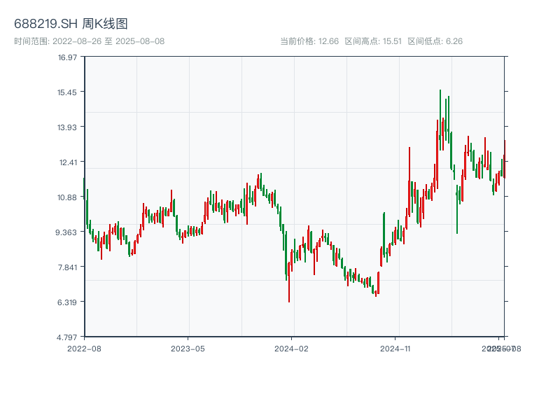This screenshot has width=560, height=420.
Task: Click y-axis value 15.45
Action: pyautogui.click(x=67, y=92)
